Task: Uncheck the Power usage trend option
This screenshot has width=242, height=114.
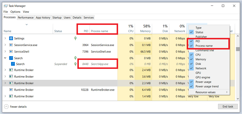Action: click(209, 87)
